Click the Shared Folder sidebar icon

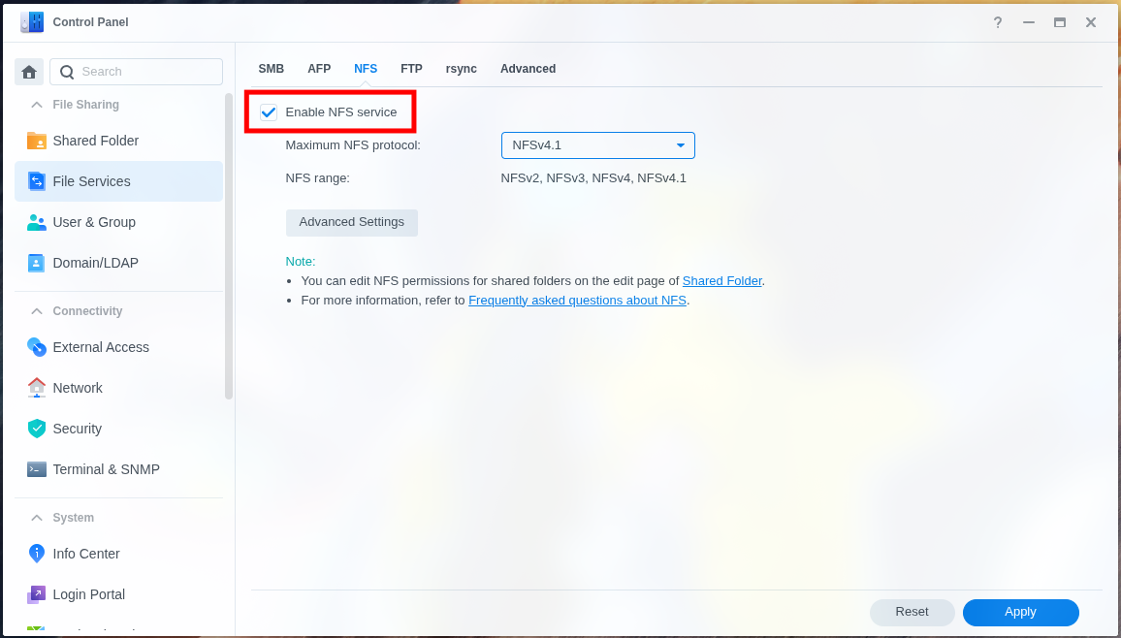(37, 141)
